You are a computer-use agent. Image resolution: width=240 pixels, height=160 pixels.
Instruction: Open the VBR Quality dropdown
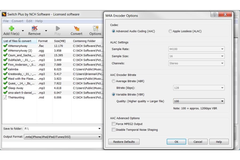(199, 101)
